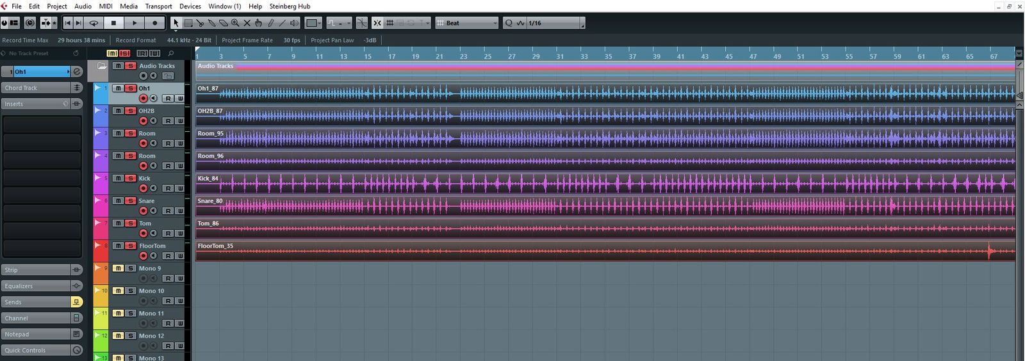Expand the Equalizers inspector section
The height and width of the screenshot is (361, 1025).
point(35,286)
